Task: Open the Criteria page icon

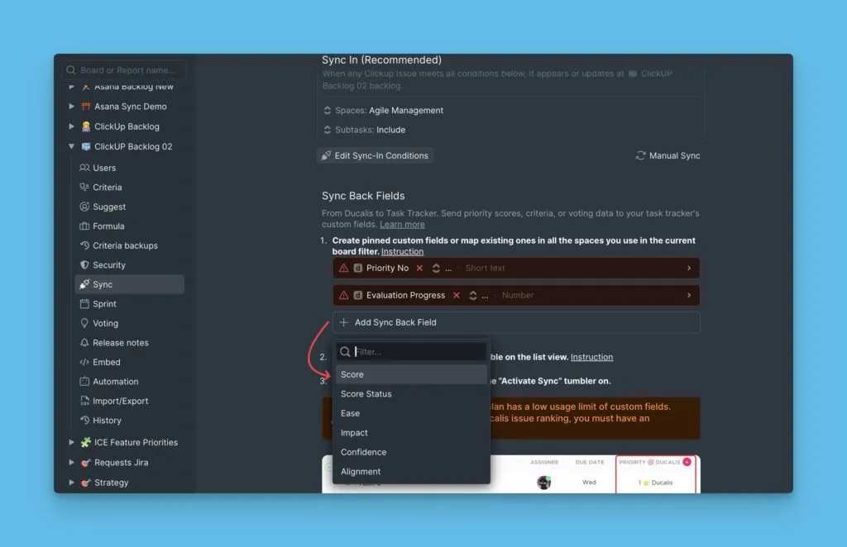Action: 84,188
